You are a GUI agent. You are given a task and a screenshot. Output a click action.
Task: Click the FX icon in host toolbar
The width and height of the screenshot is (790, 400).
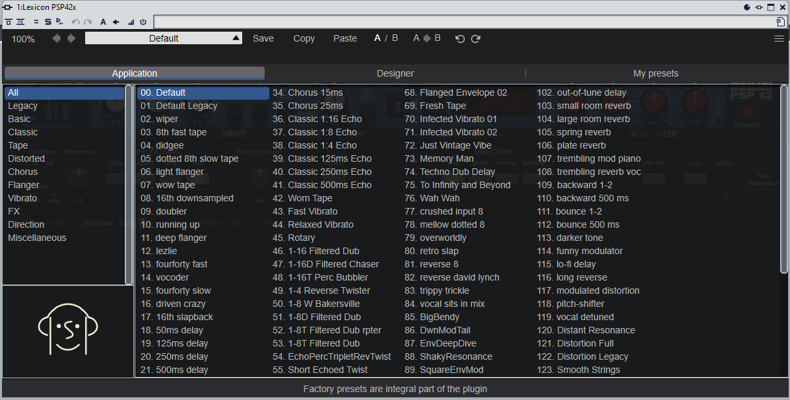coord(20,22)
